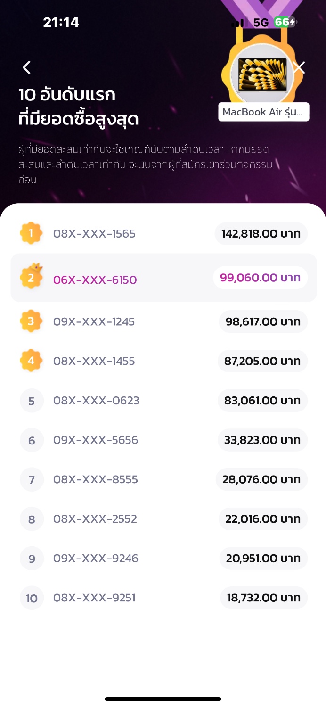Tap the 142,818.00 baht amount pill
Image resolution: width=326 pixels, height=707 pixels.
tap(261, 234)
